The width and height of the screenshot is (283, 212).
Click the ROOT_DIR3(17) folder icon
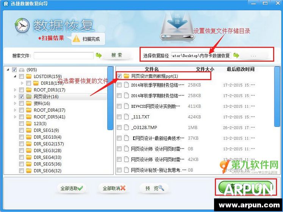(29, 90)
